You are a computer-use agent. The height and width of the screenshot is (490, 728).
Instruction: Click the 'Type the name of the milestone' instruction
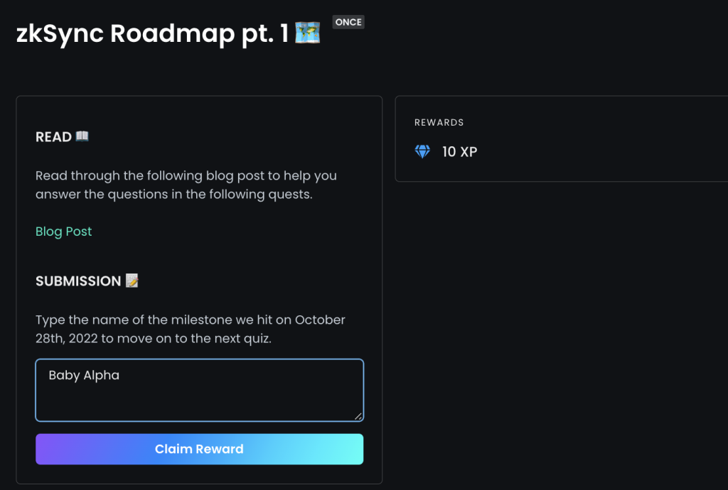pos(191,329)
